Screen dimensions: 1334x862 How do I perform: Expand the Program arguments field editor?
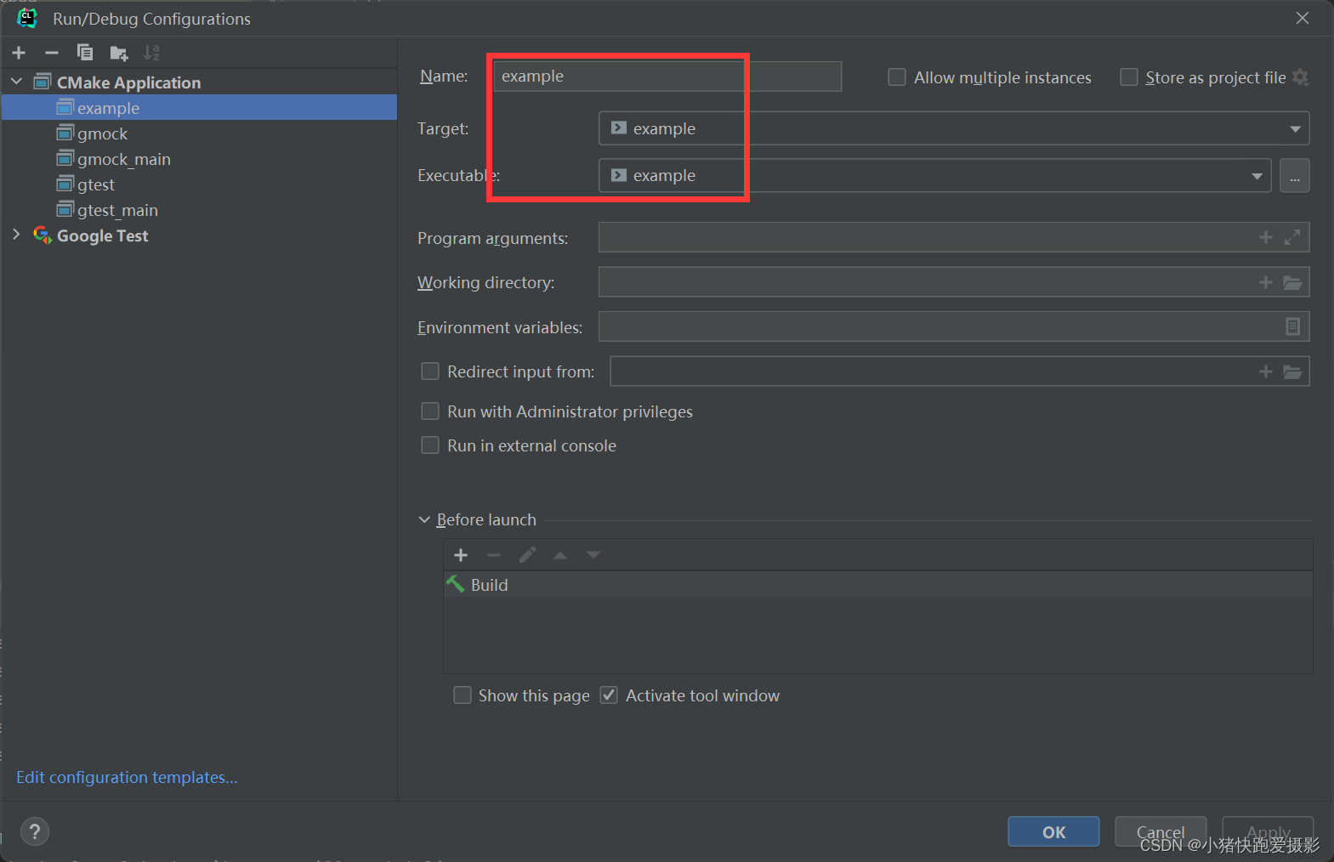click(x=1292, y=237)
